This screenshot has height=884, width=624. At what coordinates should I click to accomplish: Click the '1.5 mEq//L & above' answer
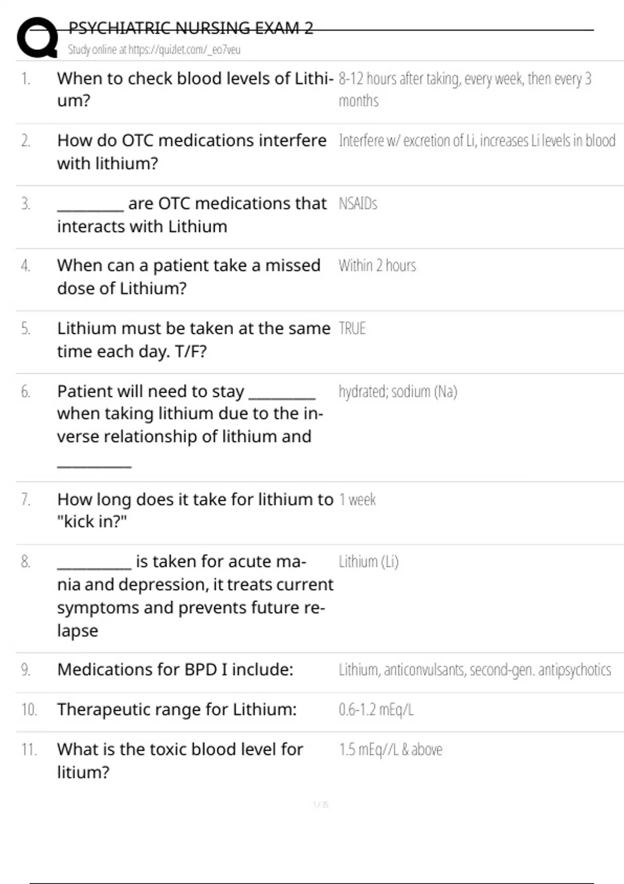[x=391, y=749]
